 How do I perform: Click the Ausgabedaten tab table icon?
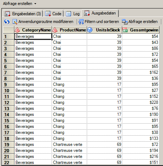87,13
